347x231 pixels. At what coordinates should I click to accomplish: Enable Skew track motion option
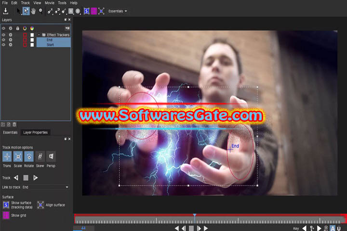40,156
